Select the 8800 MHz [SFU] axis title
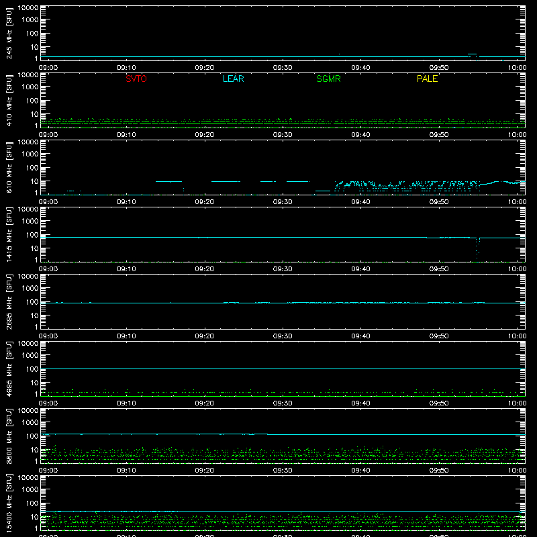Screen dimensions: 537x537 tap(9, 436)
